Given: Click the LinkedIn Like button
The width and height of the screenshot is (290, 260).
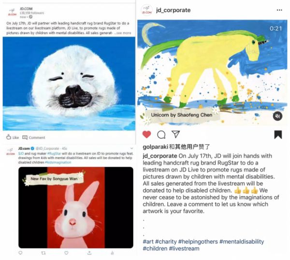Looking at the screenshot, I should click(x=13, y=138).
